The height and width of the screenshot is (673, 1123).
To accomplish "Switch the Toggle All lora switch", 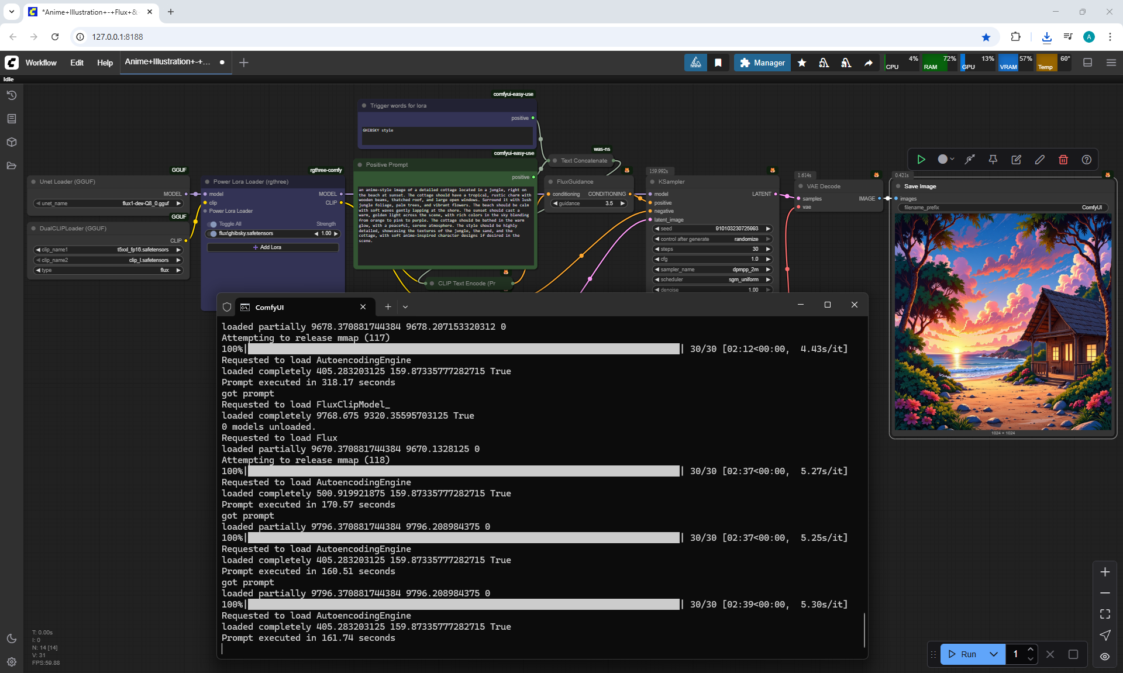I will click(213, 225).
